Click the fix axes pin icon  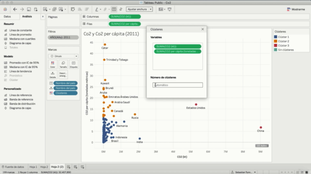click(121, 9)
